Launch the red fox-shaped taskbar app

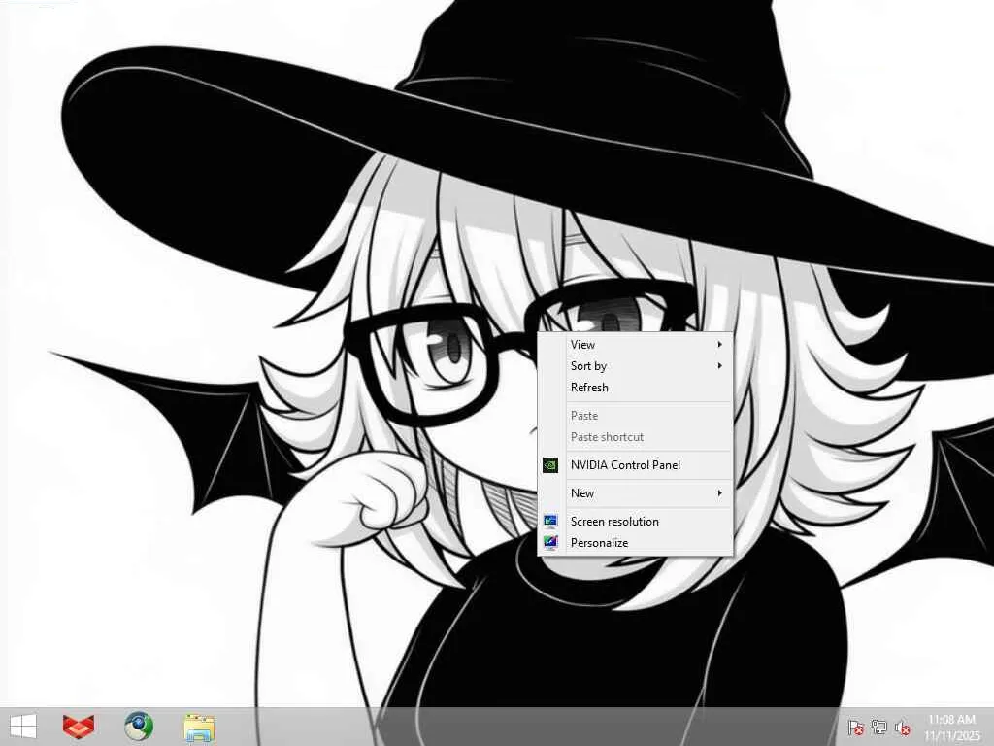pyautogui.click(x=79, y=727)
